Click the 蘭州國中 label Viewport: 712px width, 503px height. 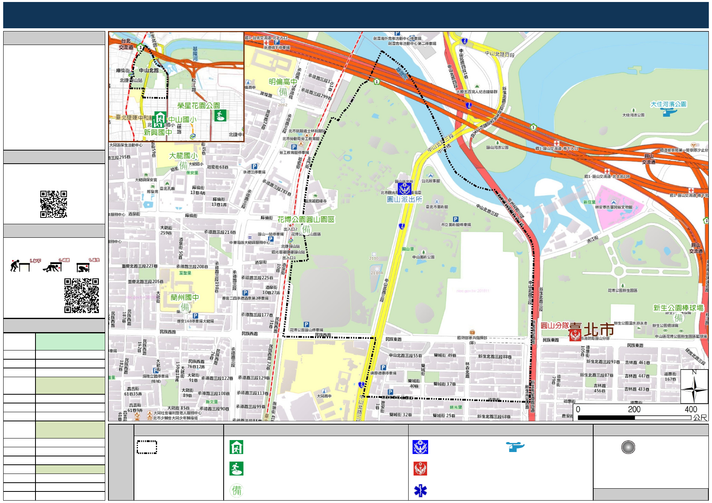pos(185,297)
